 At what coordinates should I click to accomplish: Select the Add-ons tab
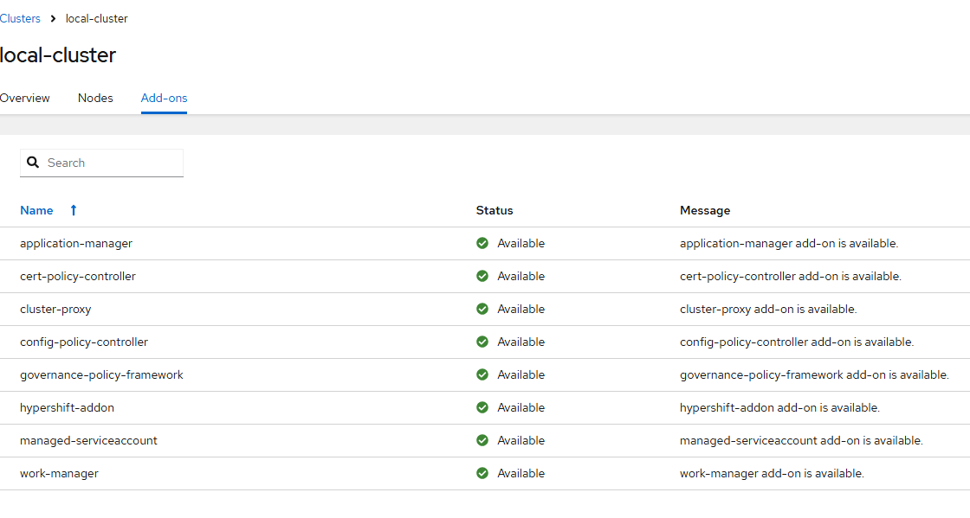point(164,98)
